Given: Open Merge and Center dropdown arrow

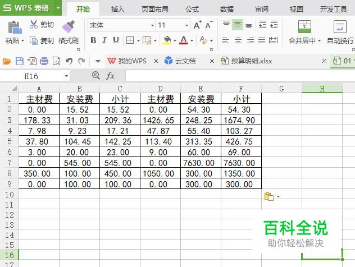Looking at the screenshot, I should 319,41.
